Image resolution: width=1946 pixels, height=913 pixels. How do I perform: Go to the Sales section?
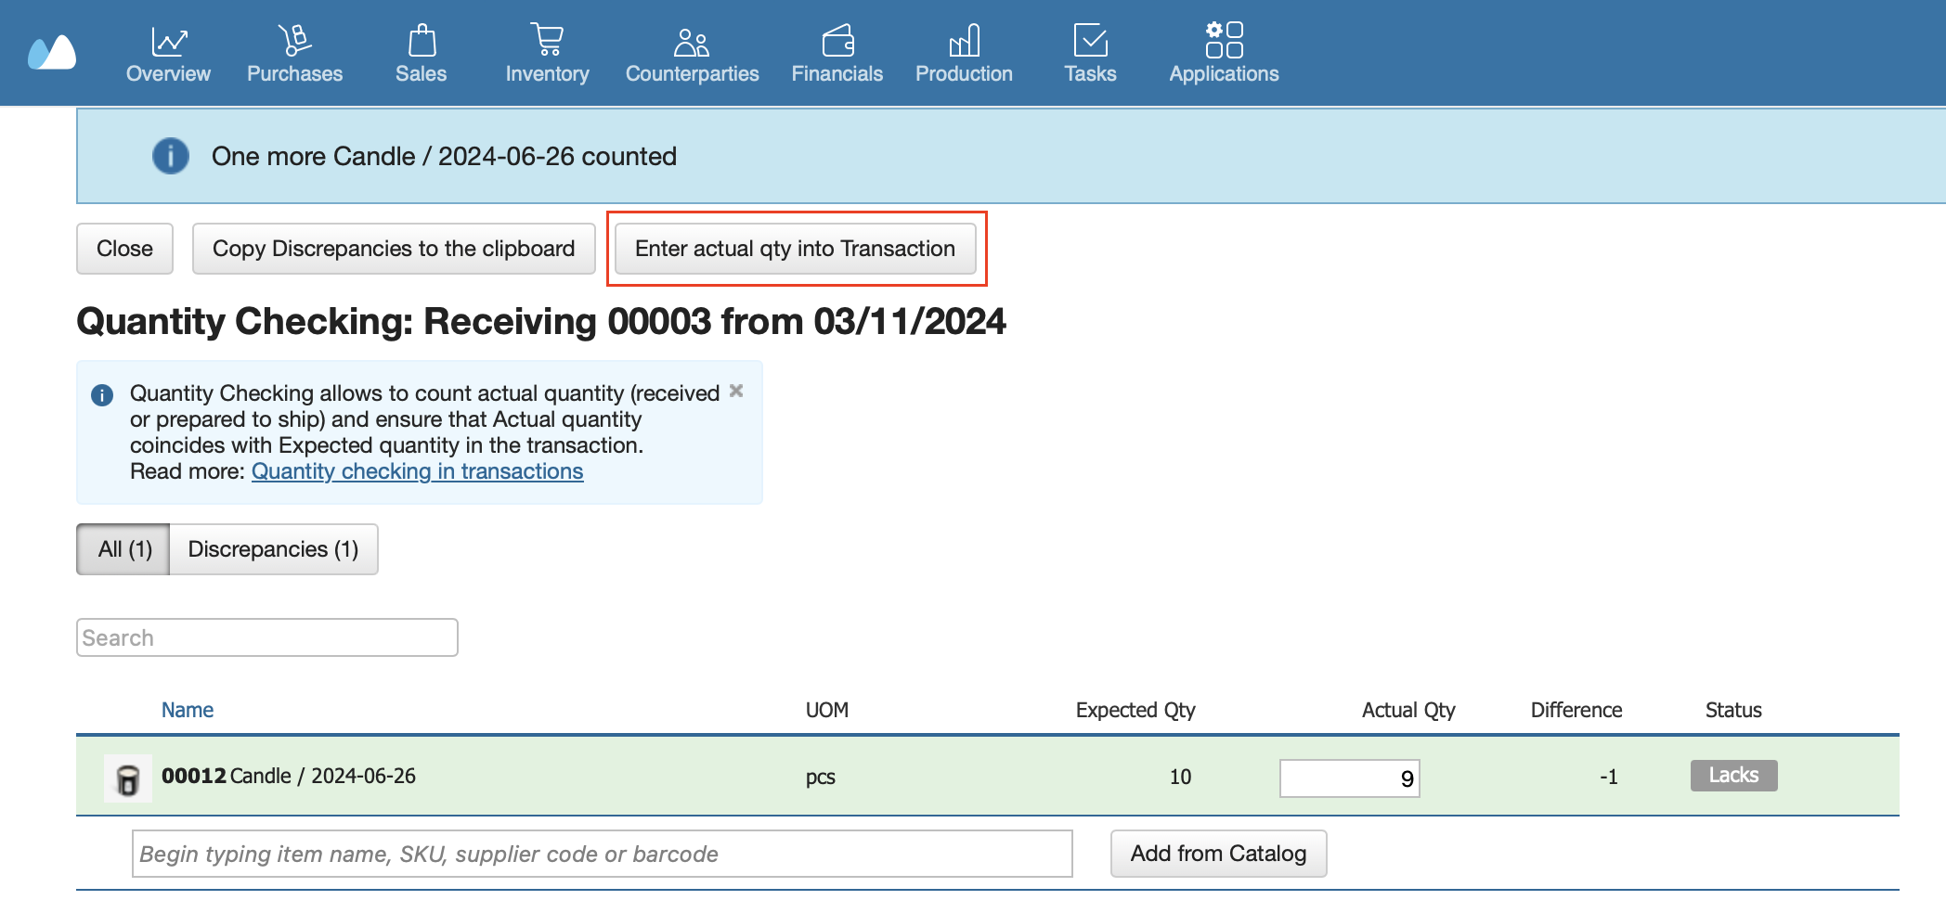point(421,53)
